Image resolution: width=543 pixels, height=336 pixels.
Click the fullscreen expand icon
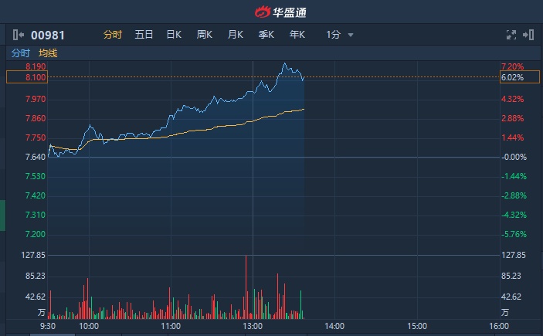pyautogui.click(x=511, y=35)
